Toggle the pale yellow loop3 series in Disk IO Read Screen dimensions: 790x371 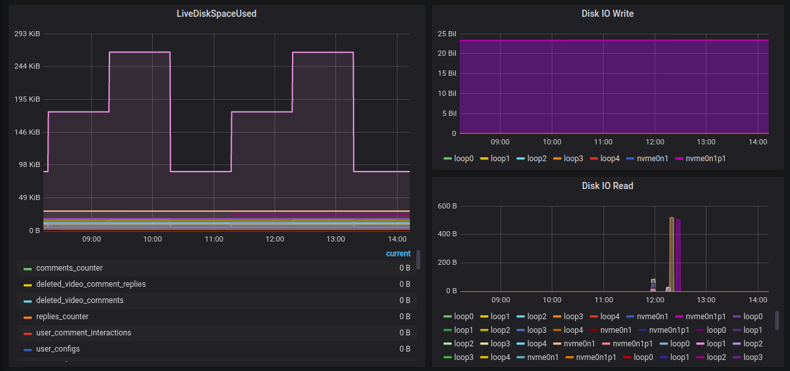(501, 344)
